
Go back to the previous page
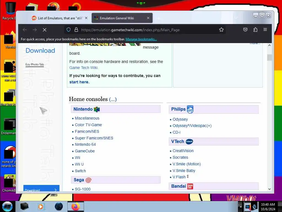coord(25,30)
